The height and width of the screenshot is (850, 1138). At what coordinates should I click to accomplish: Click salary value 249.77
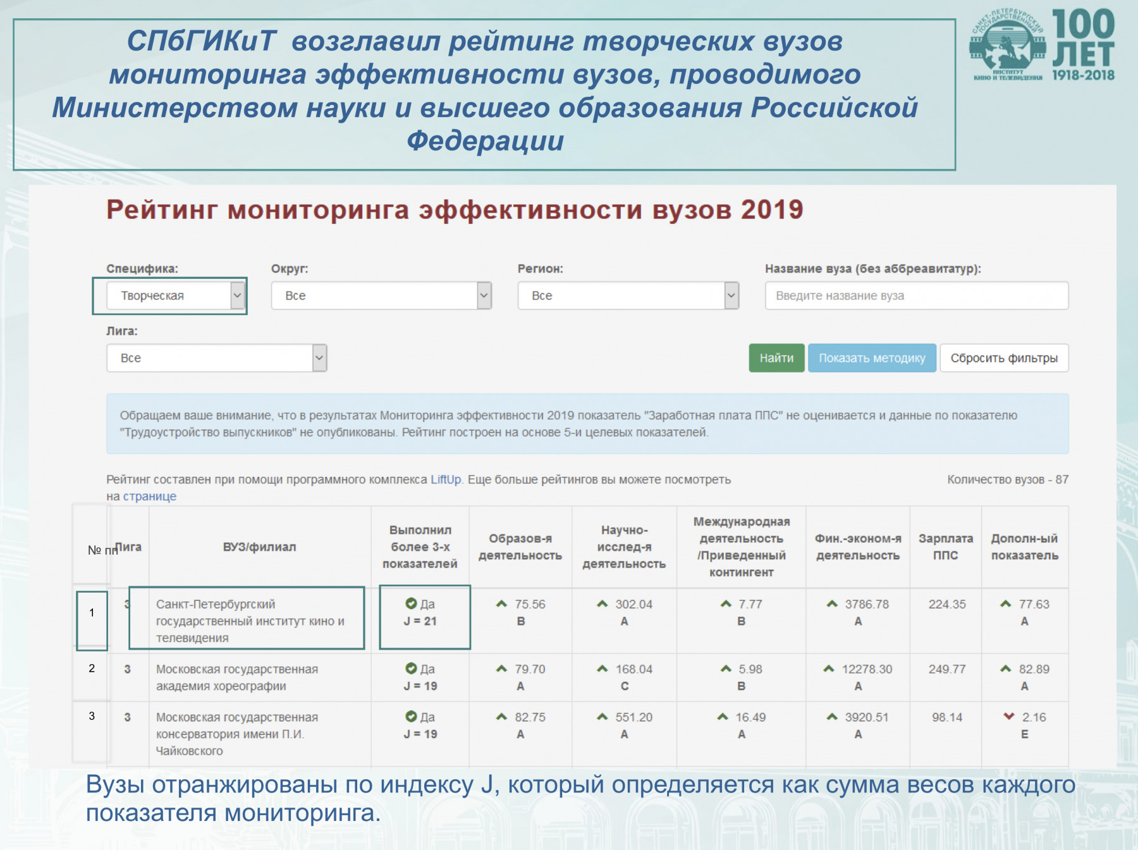[947, 668]
